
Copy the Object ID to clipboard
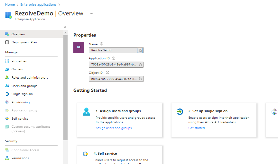pyautogui.click(x=140, y=79)
